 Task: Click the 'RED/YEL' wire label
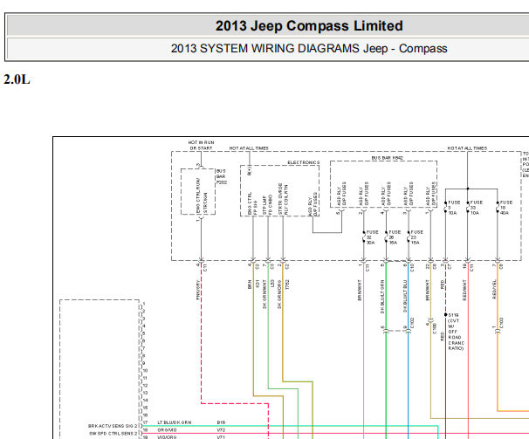(494, 289)
